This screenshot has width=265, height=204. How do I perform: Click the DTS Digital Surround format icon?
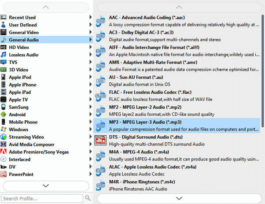tap(101, 140)
